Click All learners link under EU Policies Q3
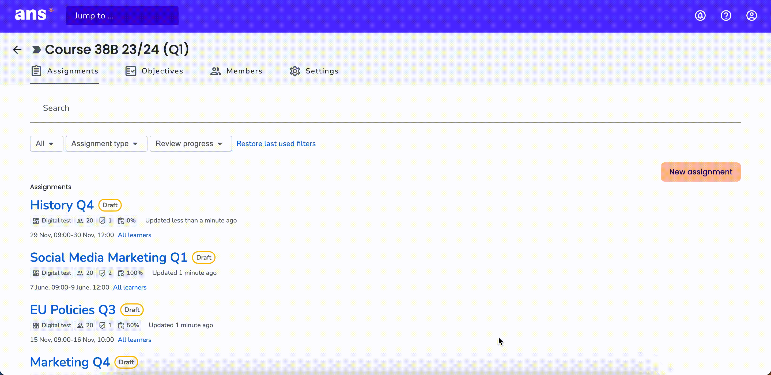 tap(134, 340)
